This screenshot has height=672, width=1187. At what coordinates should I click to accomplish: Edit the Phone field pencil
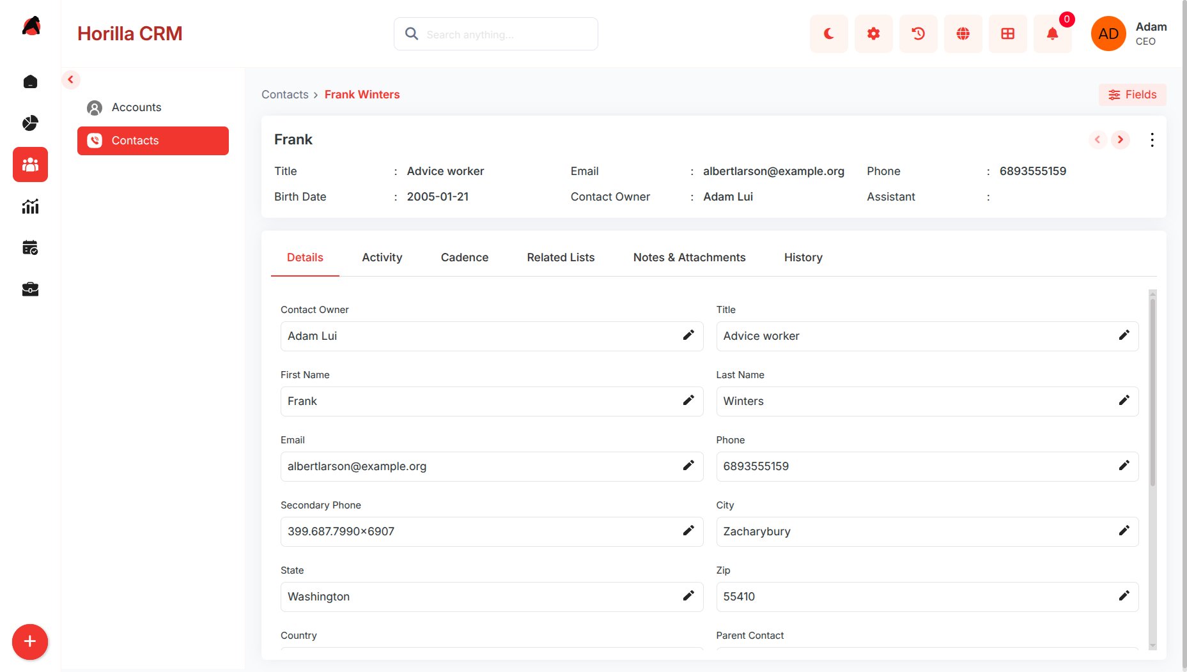click(1124, 466)
